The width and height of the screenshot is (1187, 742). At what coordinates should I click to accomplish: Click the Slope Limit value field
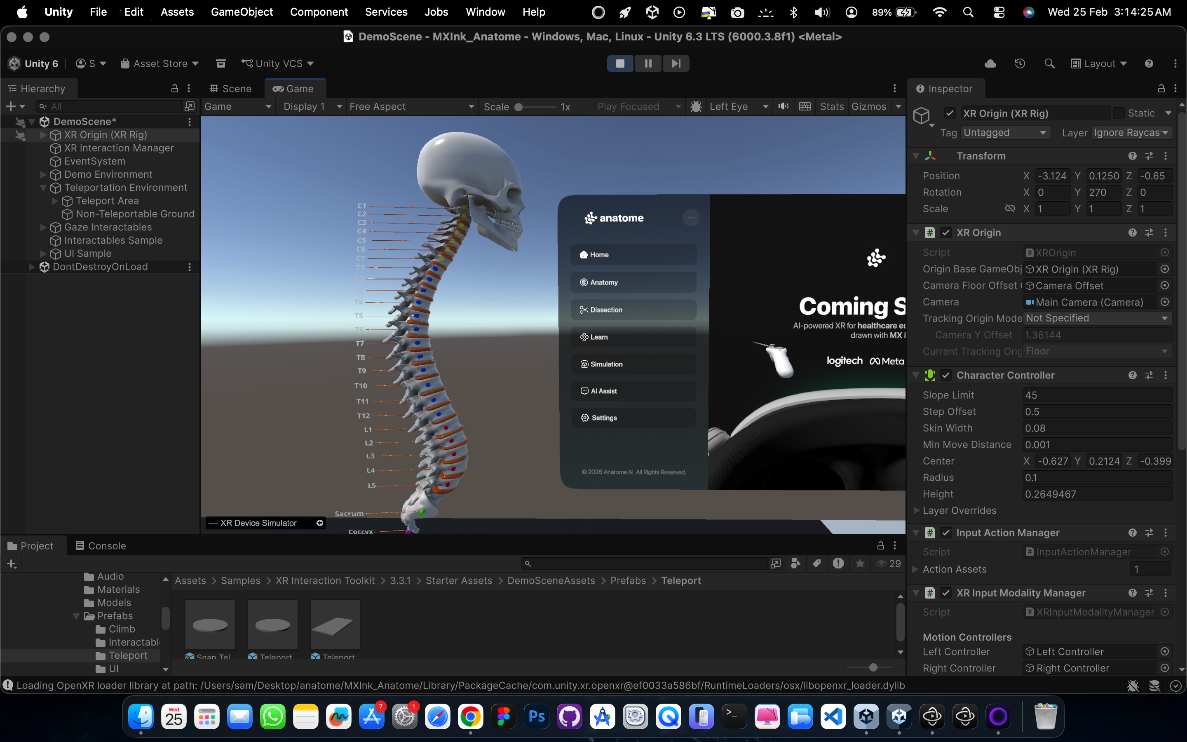(x=1097, y=395)
